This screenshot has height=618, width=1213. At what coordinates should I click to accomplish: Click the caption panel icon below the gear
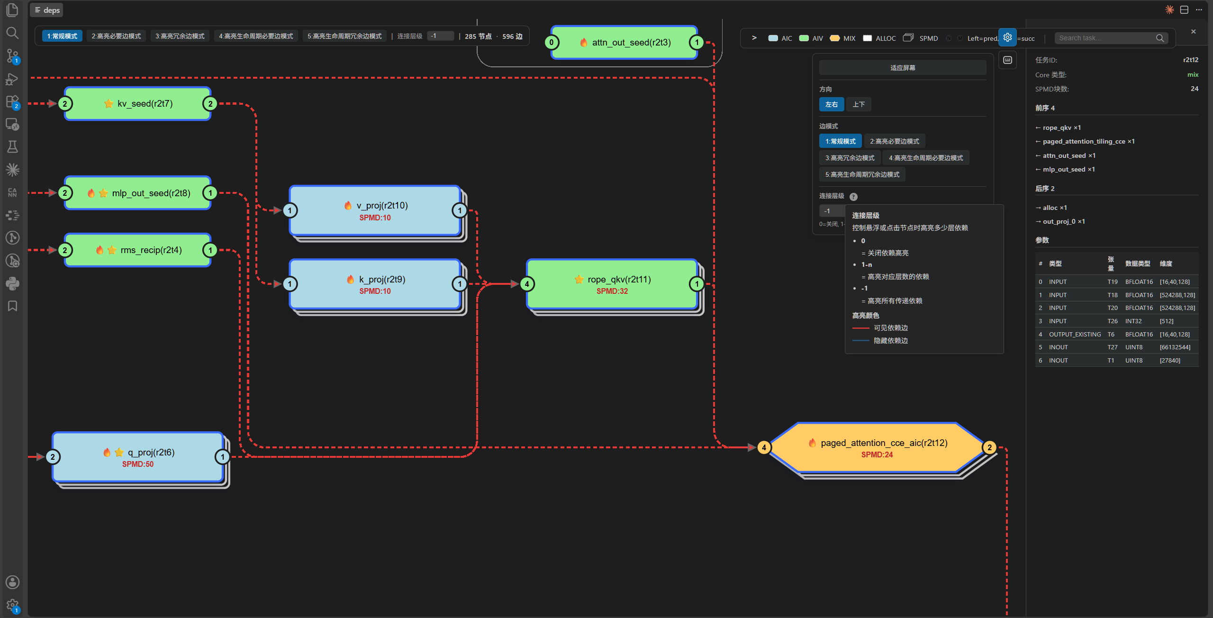coord(1007,60)
